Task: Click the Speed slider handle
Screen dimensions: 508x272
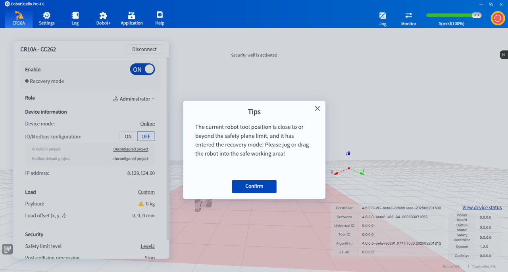Action: [477, 15]
